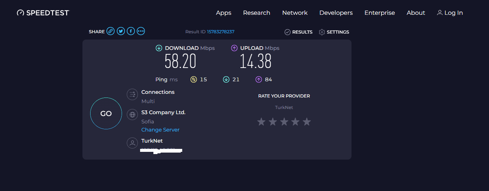Start a new test with GO
The width and height of the screenshot is (489, 191).
coord(106,113)
